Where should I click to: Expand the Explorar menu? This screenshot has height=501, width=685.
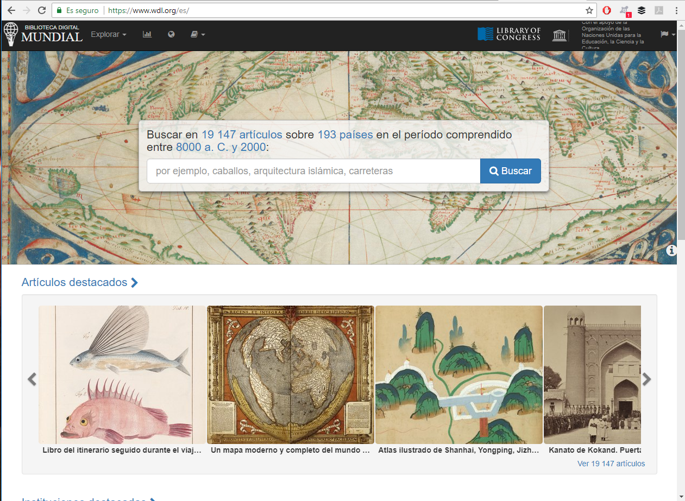108,34
